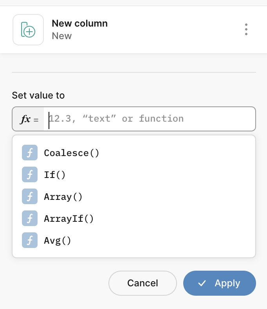Click the Apply button
267x309 pixels.
[x=220, y=283]
